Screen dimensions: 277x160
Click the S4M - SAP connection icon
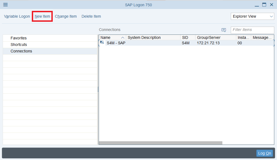102,42
